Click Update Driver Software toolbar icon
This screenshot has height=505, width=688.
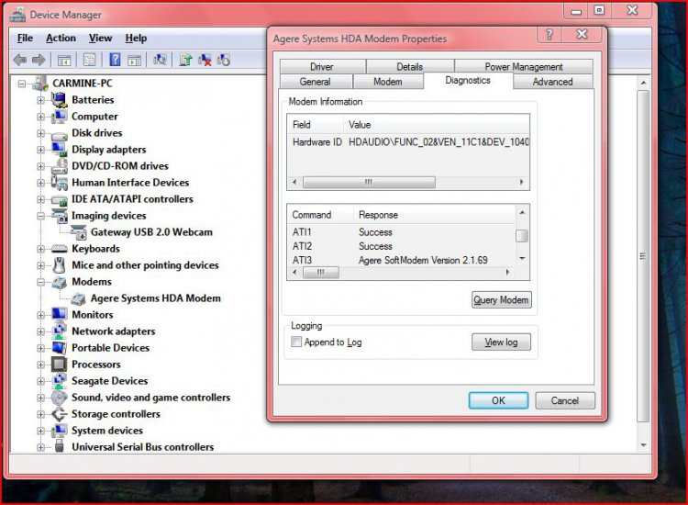click(185, 60)
